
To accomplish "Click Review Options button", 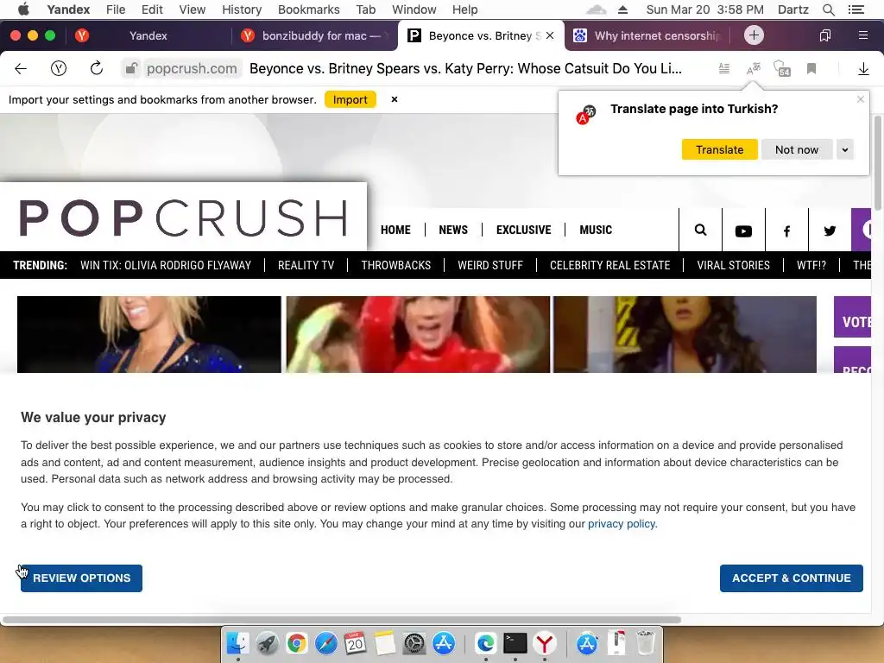I will (81, 578).
